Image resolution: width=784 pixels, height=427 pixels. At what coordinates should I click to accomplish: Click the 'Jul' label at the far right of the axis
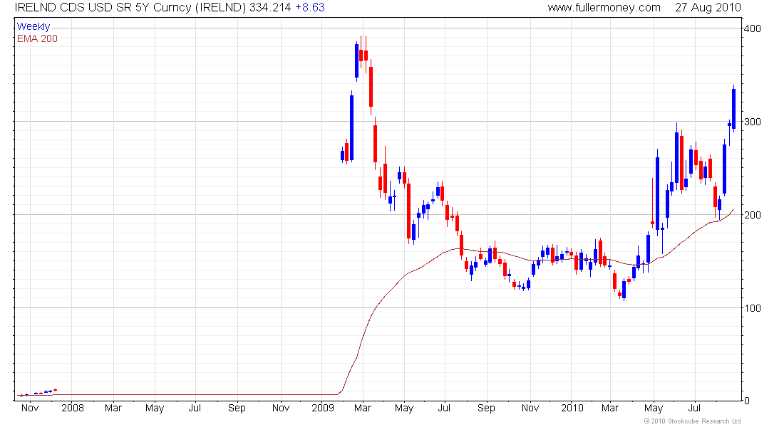tap(694, 408)
